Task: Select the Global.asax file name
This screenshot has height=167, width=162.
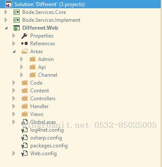Action: (43, 122)
